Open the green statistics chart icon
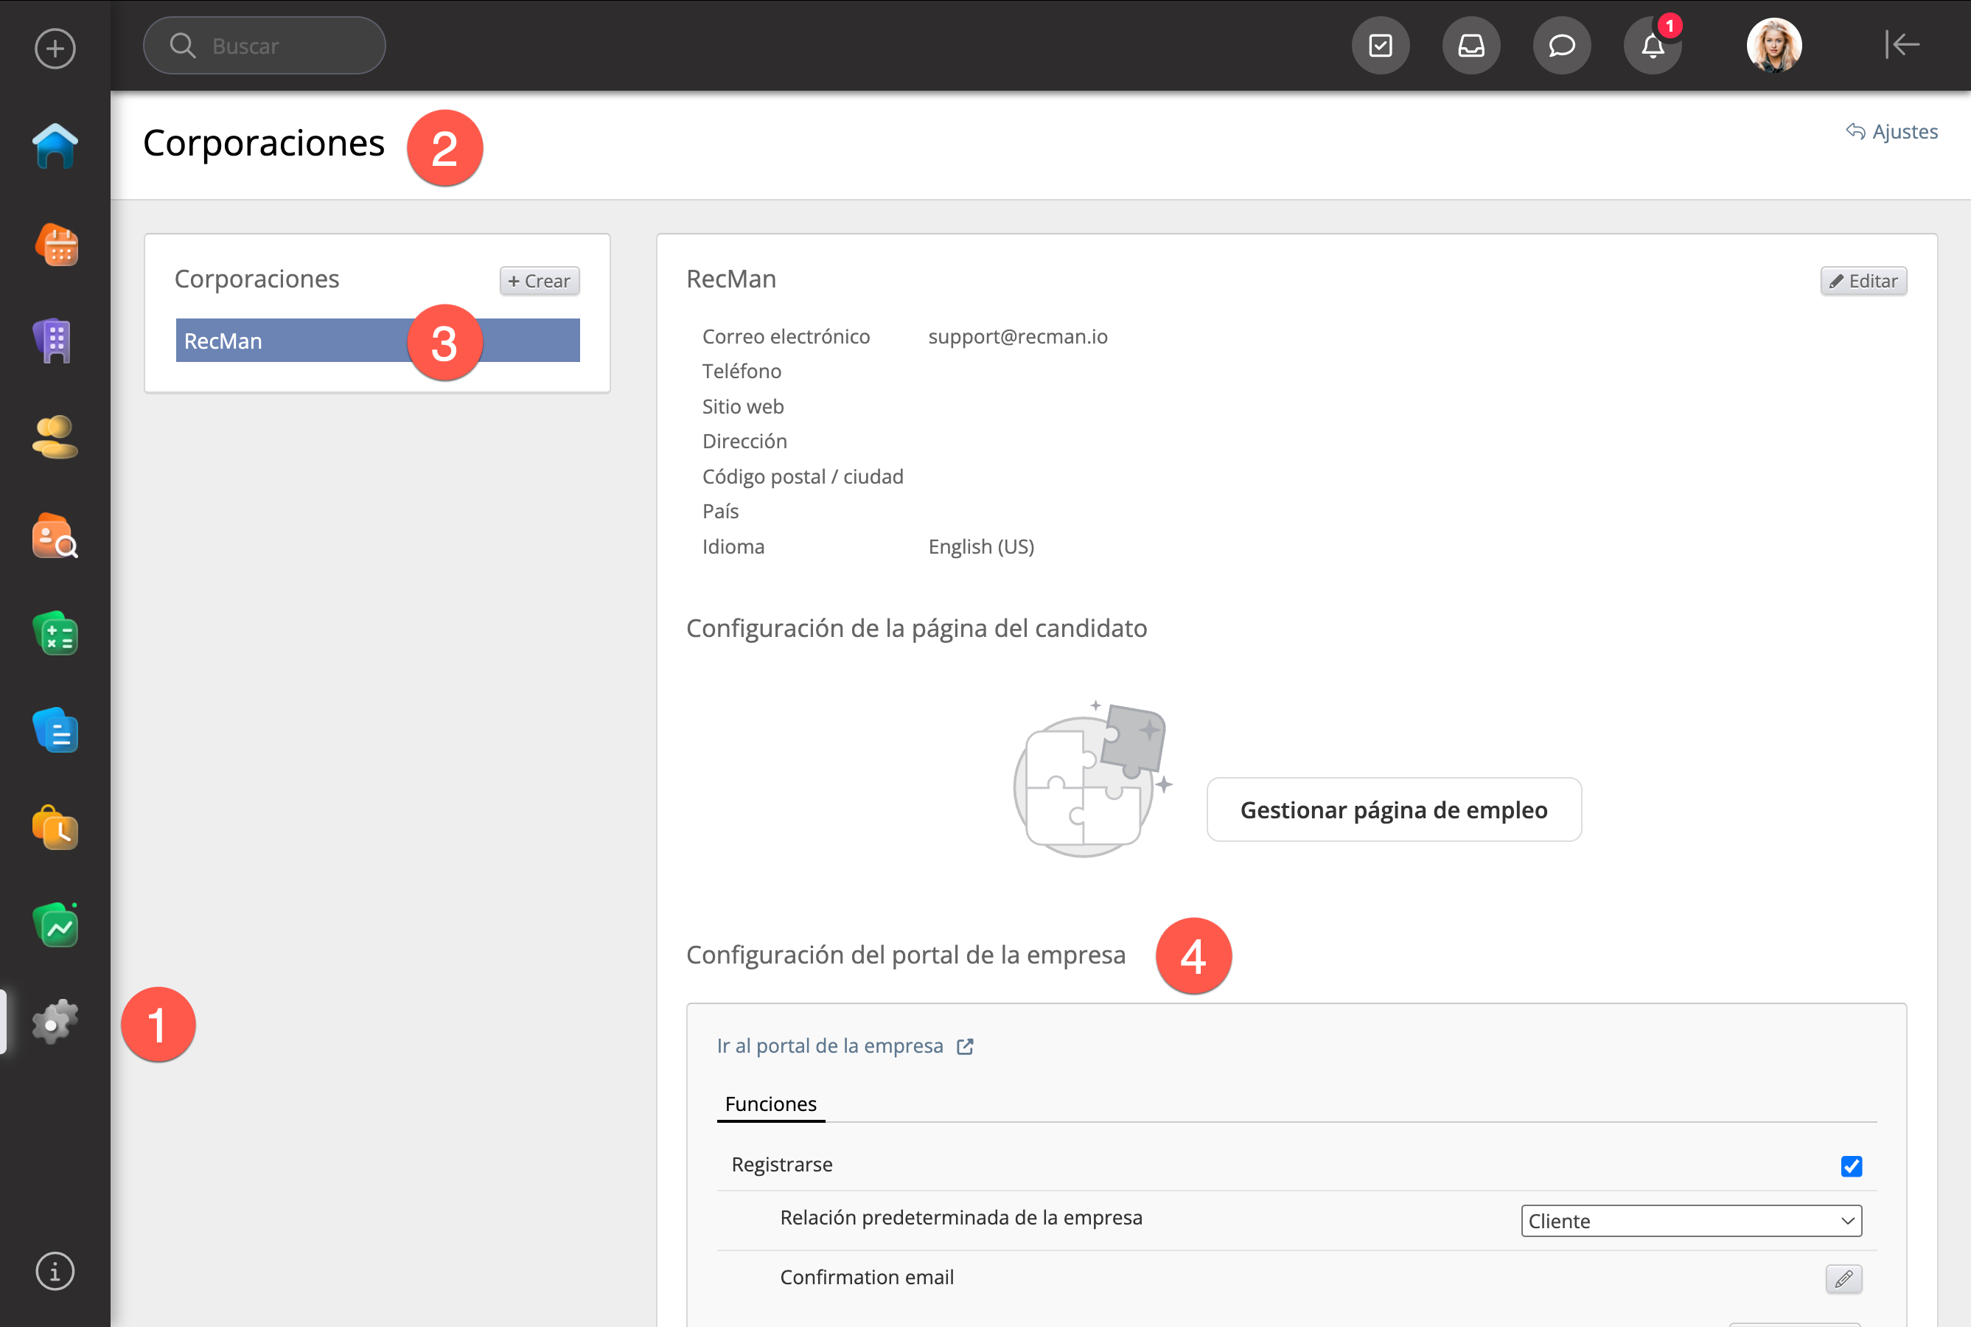1971x1327 pixels. pos(55,925)
